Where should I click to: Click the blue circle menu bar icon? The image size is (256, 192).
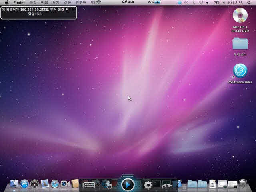(180, 3)
